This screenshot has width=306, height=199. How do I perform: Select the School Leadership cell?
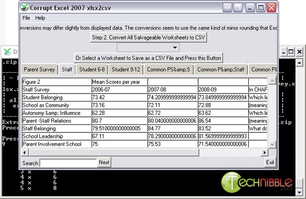click(x=57, y=136)
